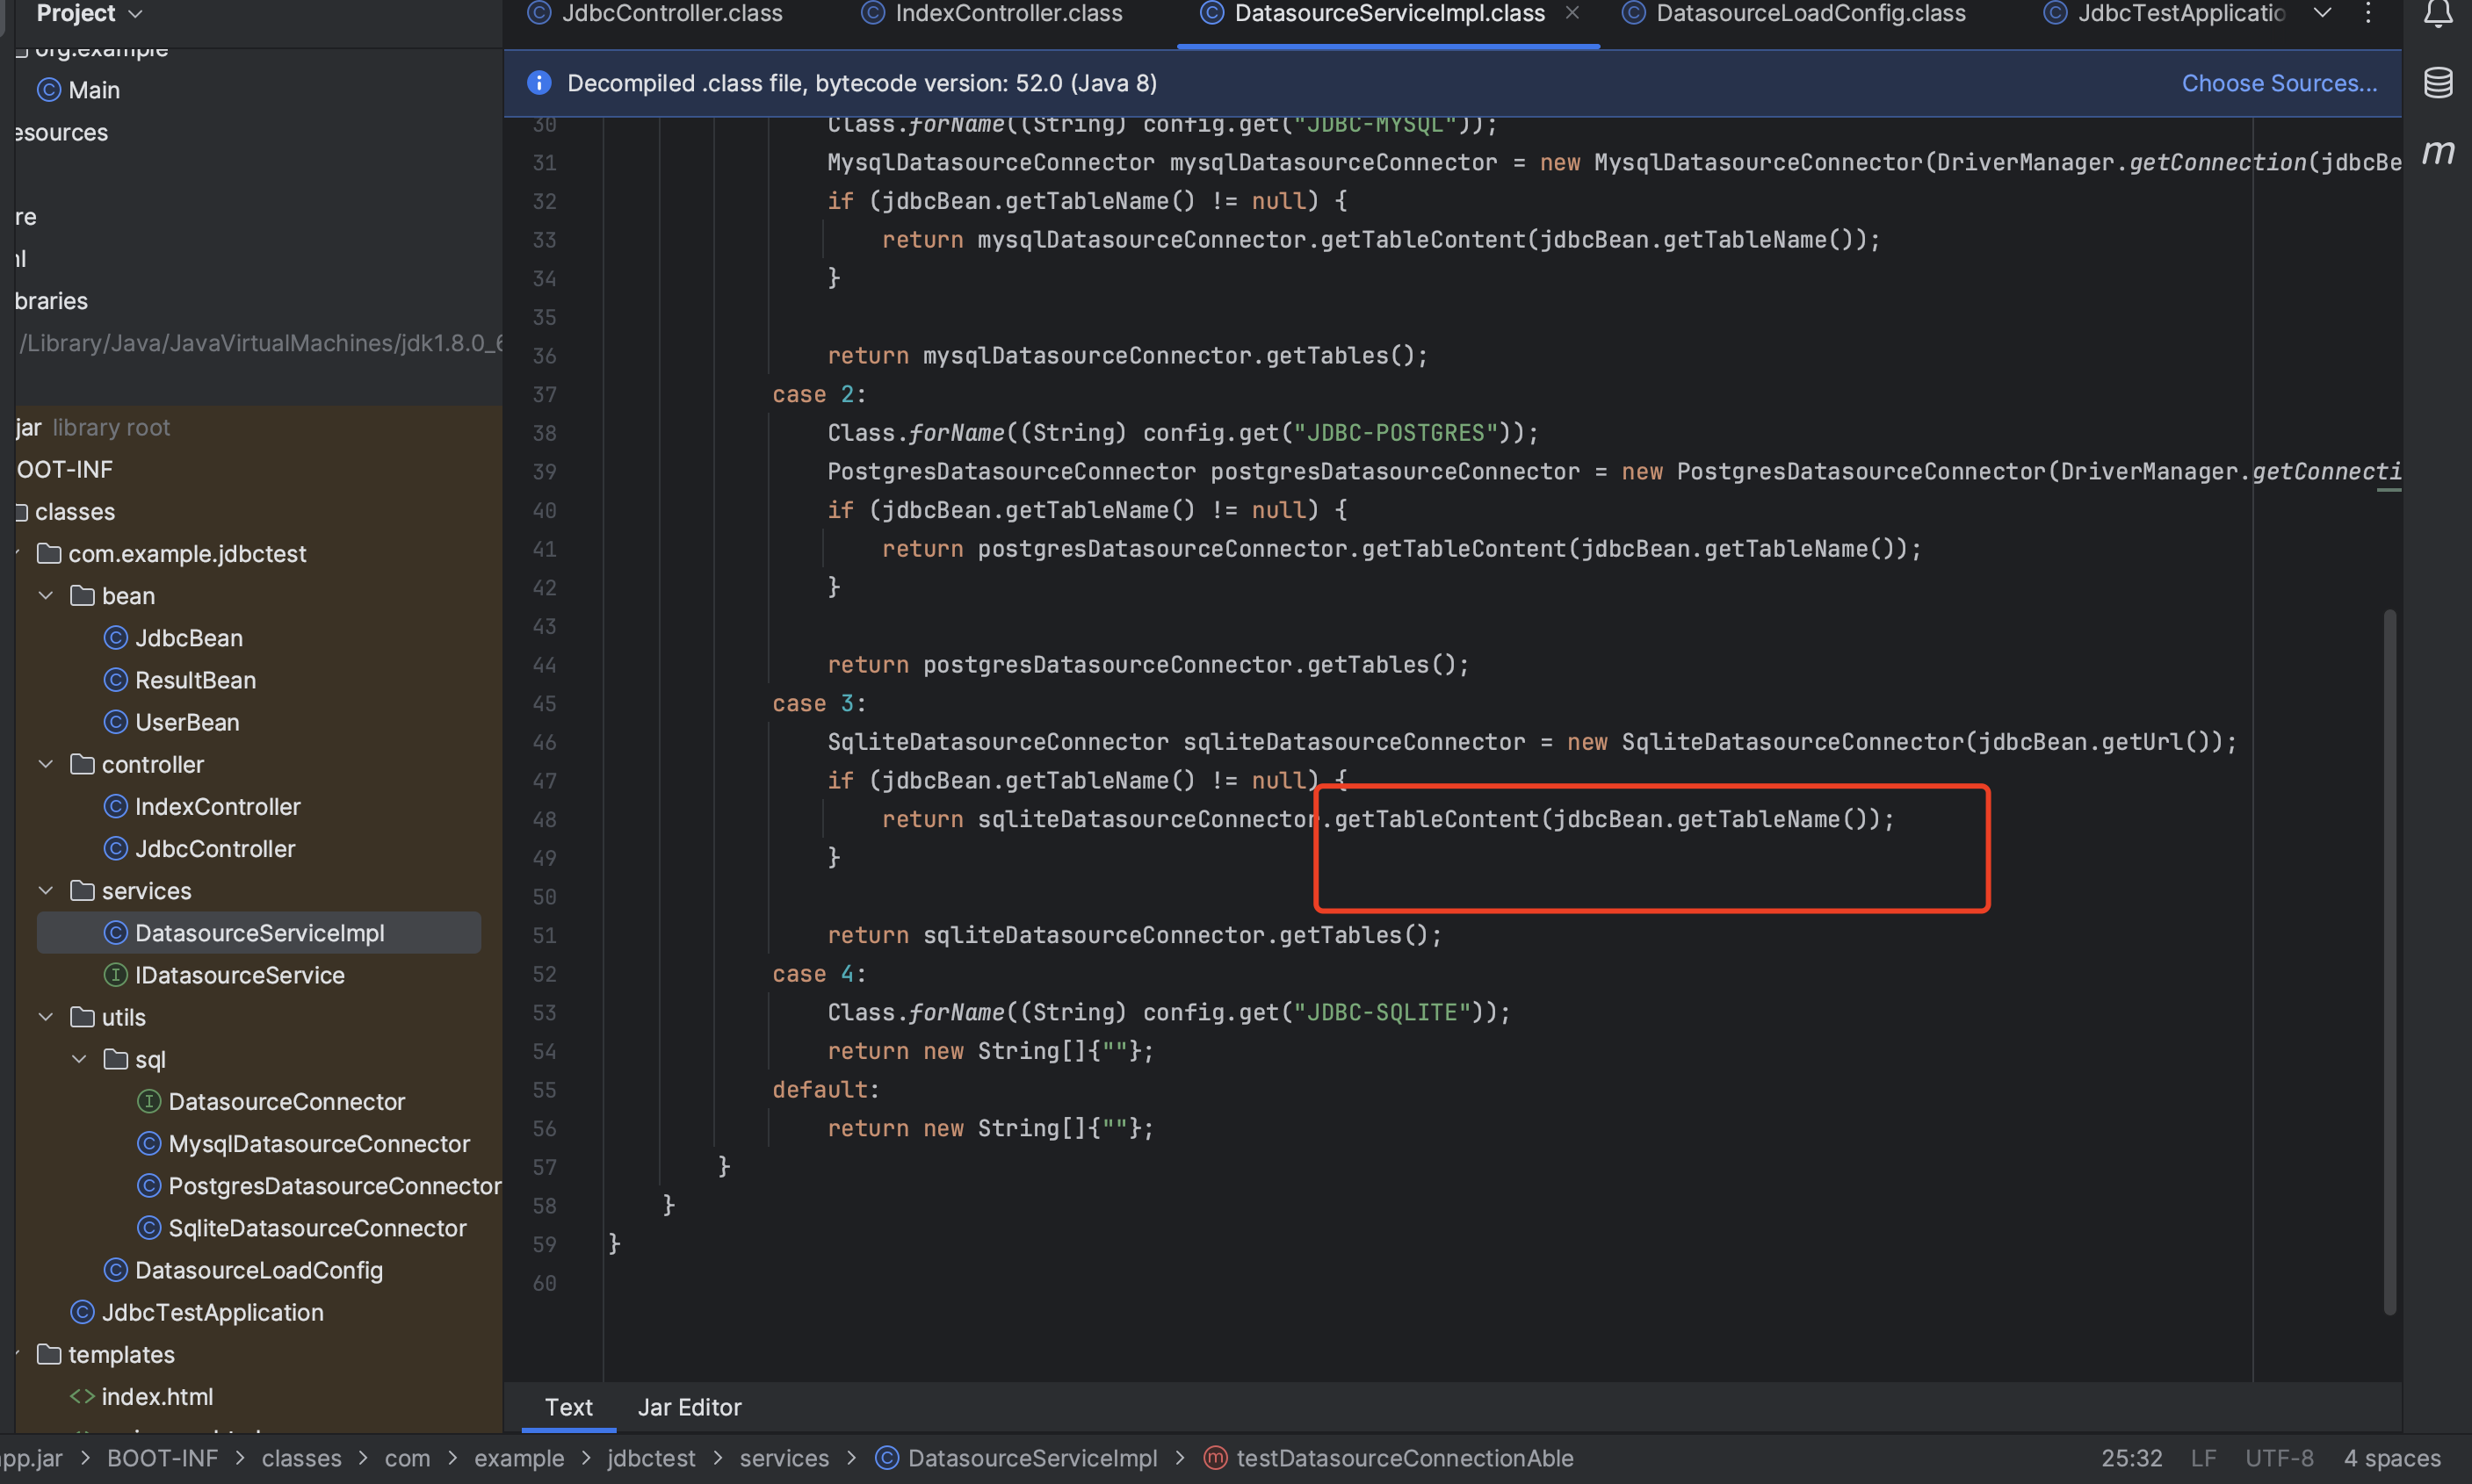The height and width of the screenshot is (1484, 2472).
Task: Click the editor vertical scrollbar
Action: pyautogui.click(x=2390, y=961)
